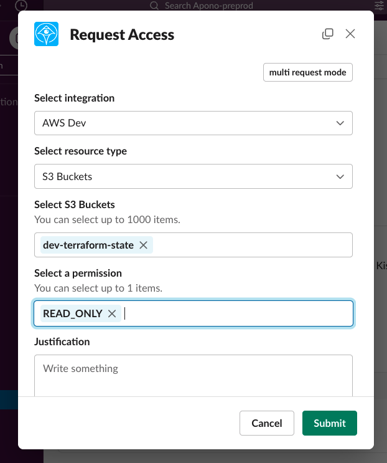Submit the access request
Screen dimensions: 387x463
tap(329, 423)
